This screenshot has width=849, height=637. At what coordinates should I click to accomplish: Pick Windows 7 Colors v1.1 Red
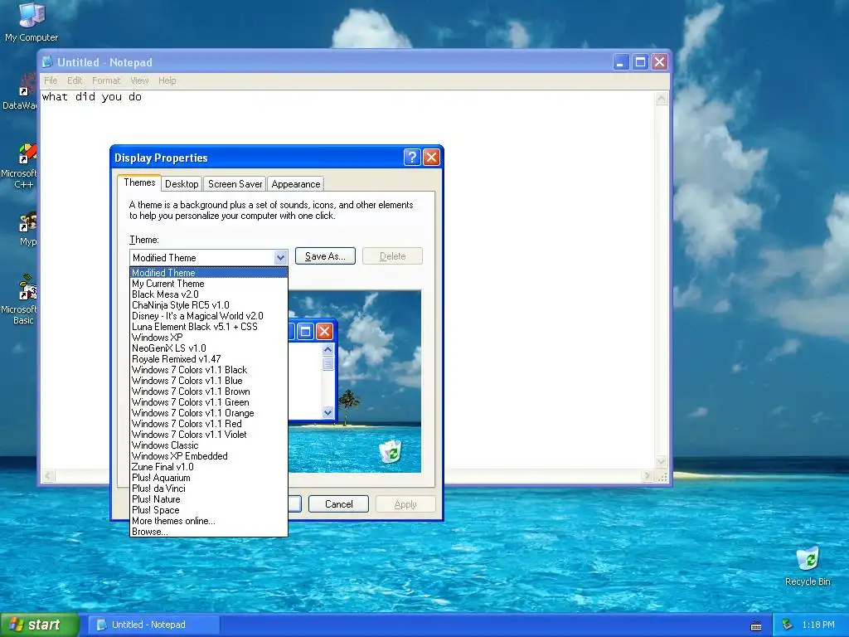point(208,424)
